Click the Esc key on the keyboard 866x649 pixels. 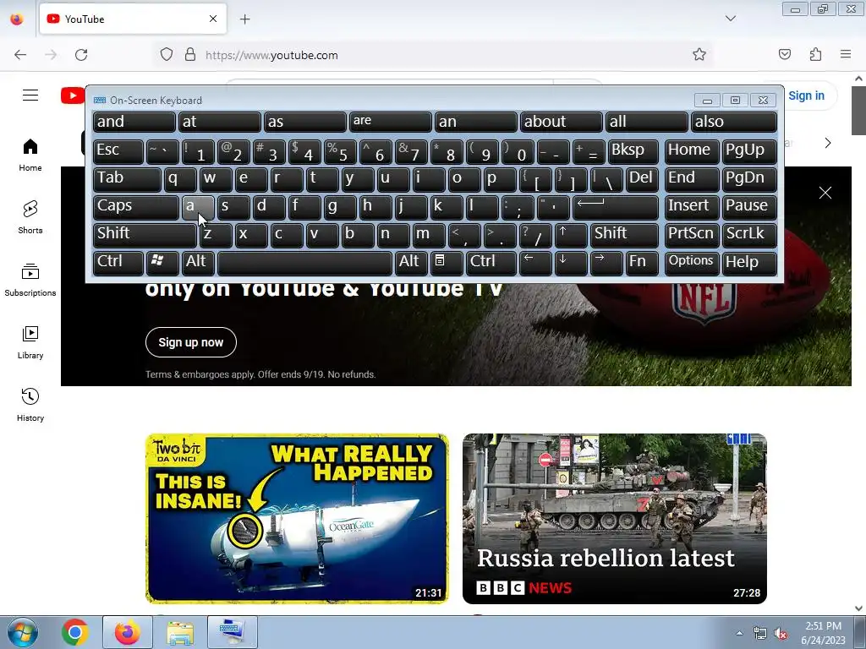(118, 151)
